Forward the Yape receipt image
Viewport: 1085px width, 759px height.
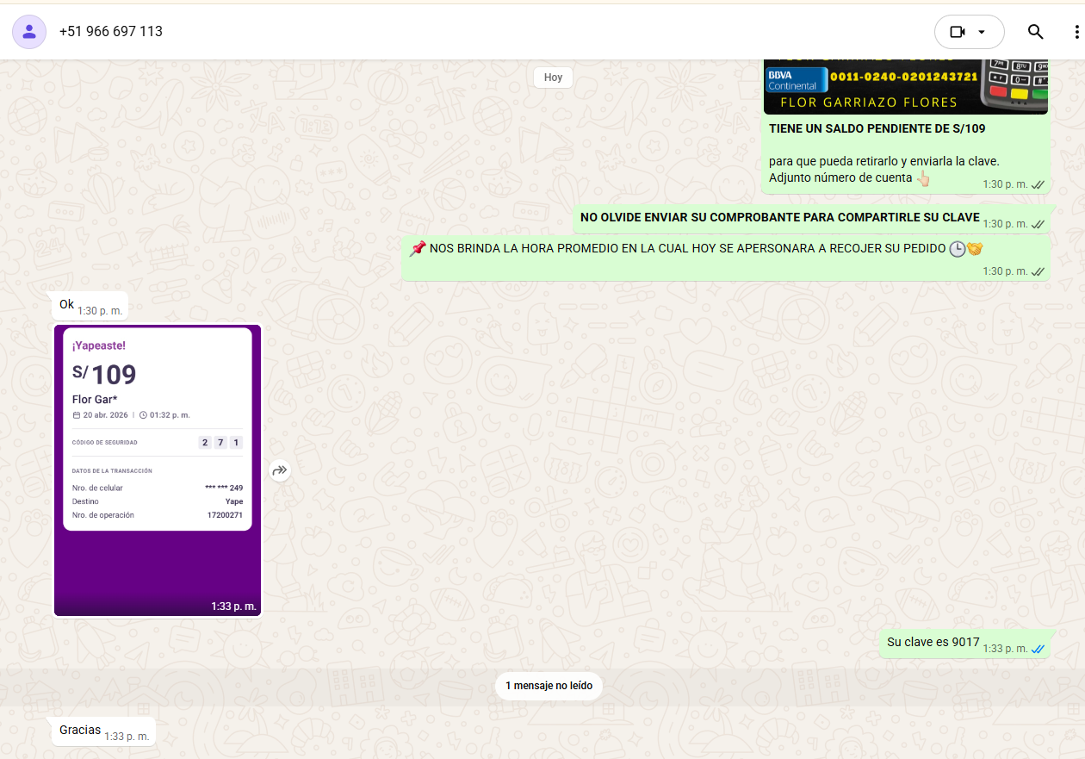tap(280, 470)
